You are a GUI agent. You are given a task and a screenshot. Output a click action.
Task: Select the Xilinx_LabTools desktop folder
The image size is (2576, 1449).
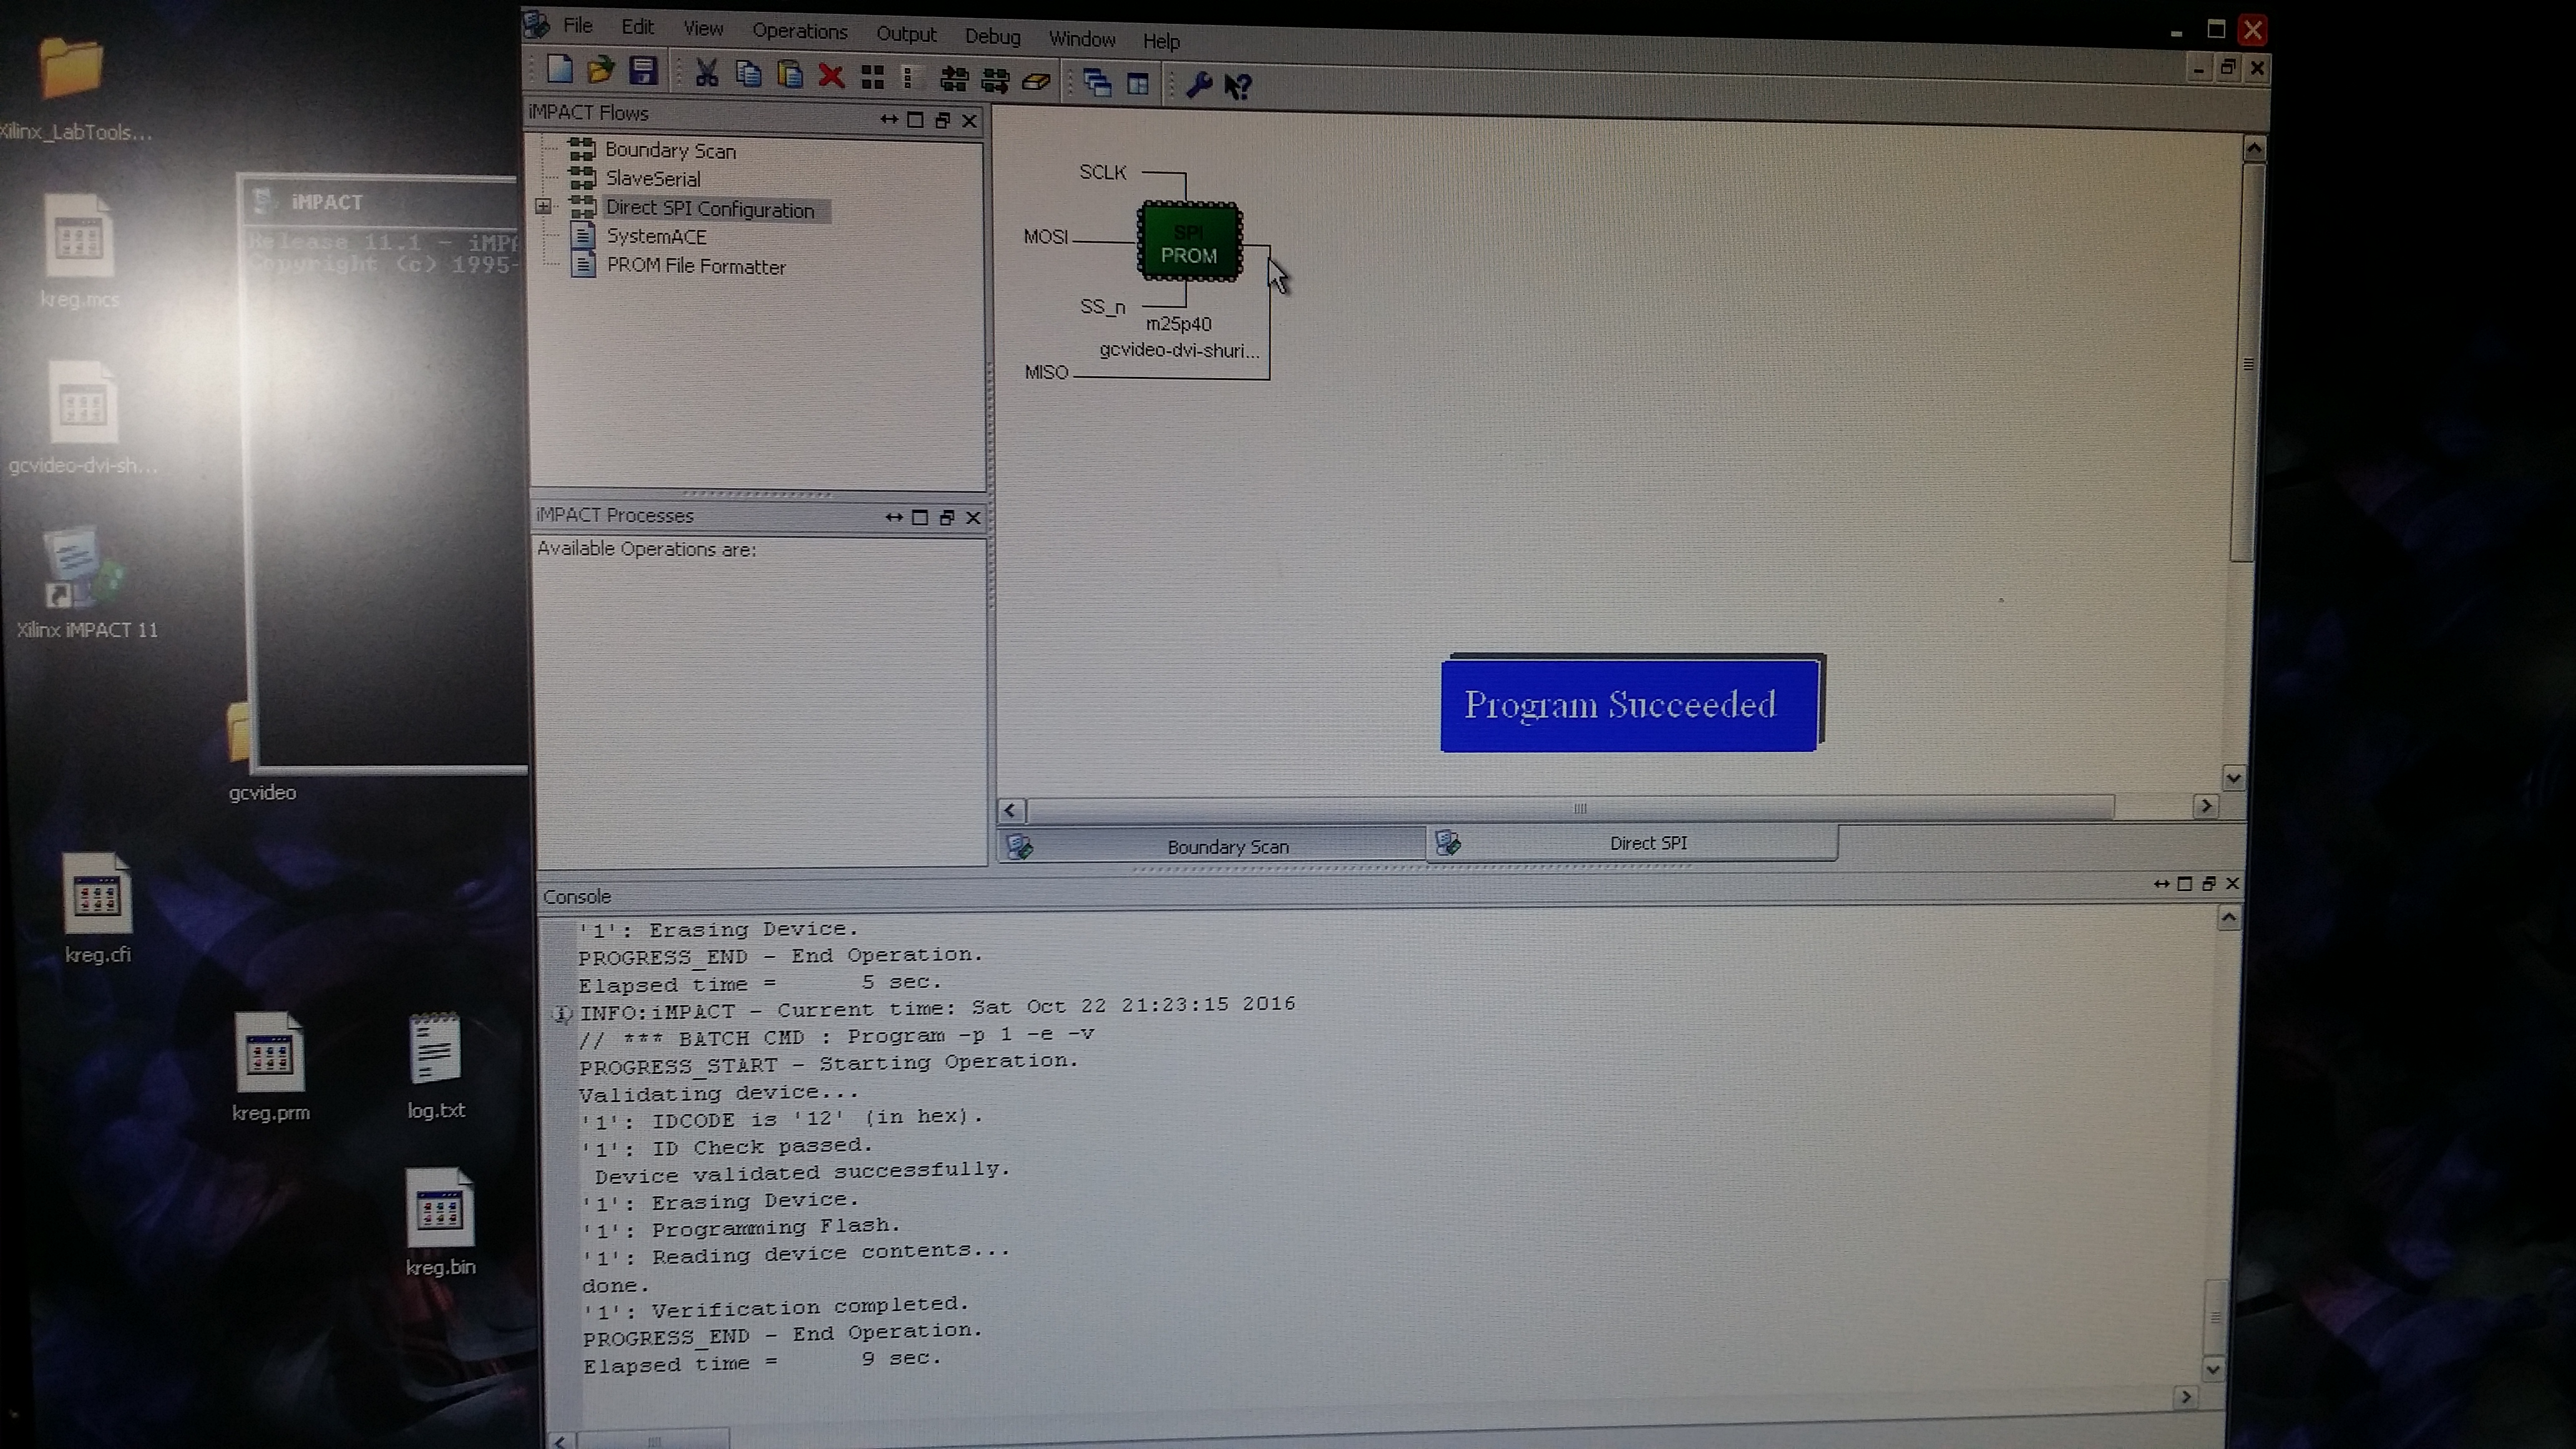click(73, 90)
